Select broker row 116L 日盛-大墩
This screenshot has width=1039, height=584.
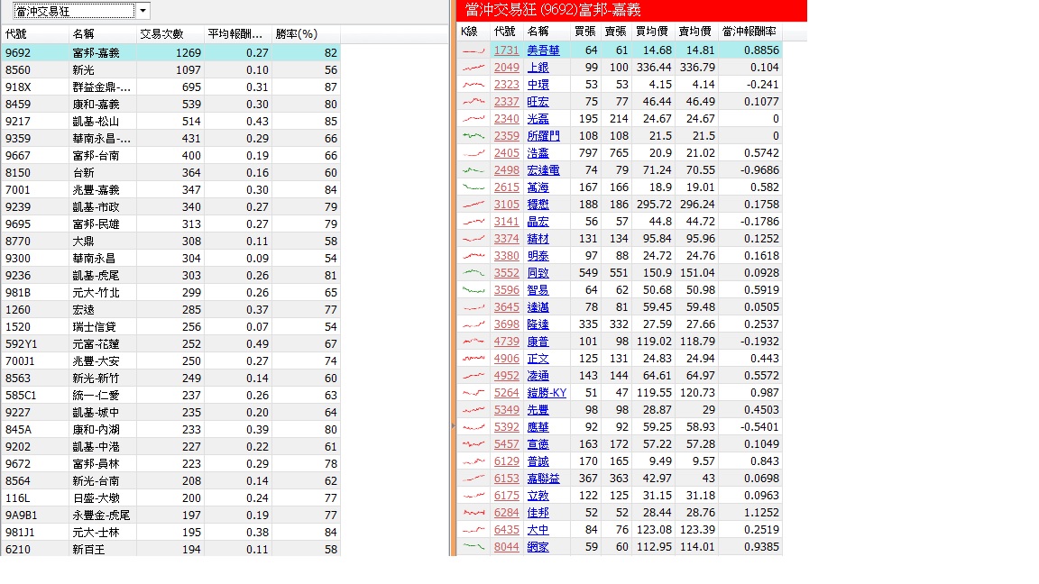[x=170, y=498]
